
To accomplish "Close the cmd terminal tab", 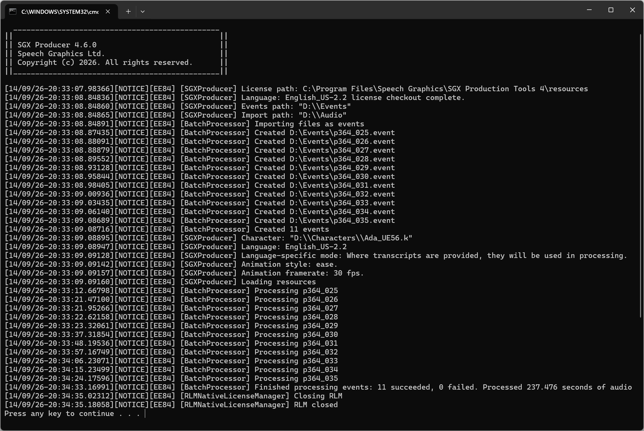I will pyautogui.click(x=108, y=12).
